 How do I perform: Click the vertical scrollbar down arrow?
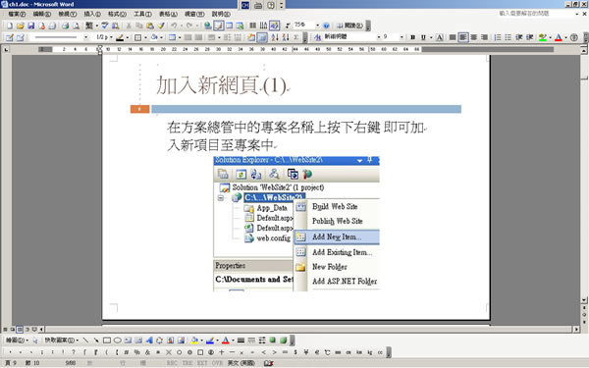(x=584, y=300)
